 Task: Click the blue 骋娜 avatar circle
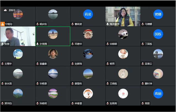pos(158,14)
